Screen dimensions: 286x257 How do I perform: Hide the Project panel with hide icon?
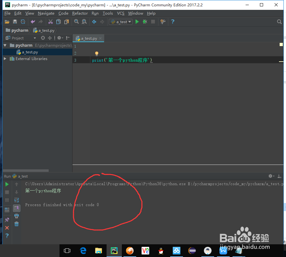(x=68, y=38)
